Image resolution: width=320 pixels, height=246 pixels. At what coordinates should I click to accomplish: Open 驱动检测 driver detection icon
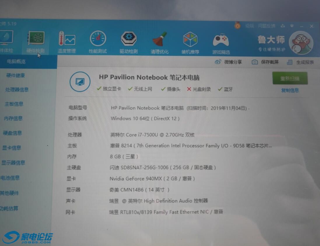click(129, 38)
